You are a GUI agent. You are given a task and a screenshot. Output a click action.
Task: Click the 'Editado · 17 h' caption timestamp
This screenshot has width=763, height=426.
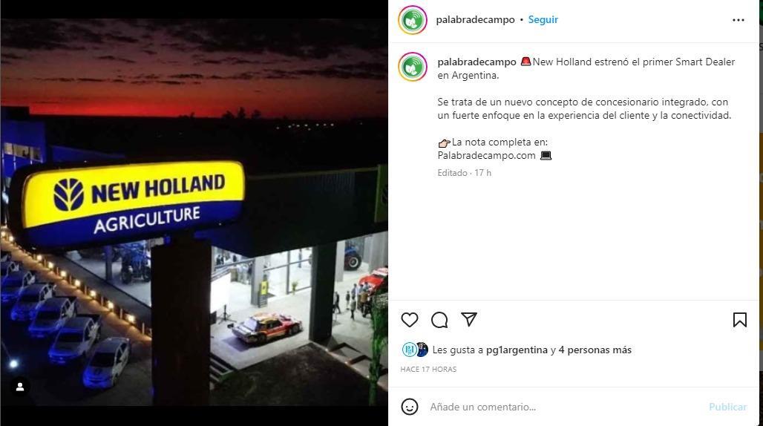click(x=464, y=173)
